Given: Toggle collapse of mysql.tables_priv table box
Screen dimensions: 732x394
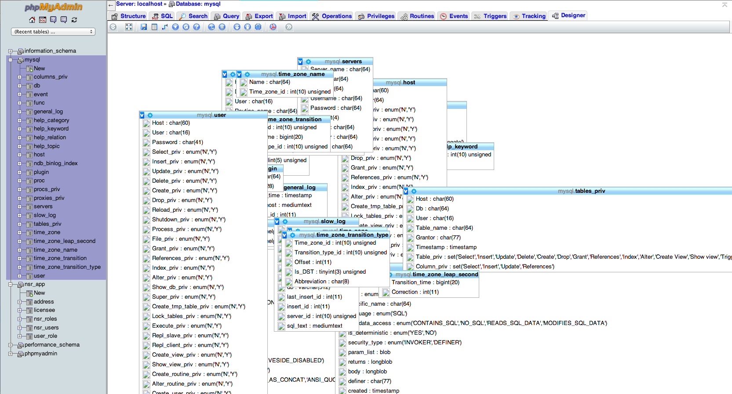Looking at the screenshot, I should pyautogui.click(x=406, y=191).
